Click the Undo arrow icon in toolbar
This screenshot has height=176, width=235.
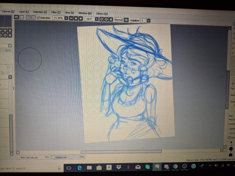point(17,17)
